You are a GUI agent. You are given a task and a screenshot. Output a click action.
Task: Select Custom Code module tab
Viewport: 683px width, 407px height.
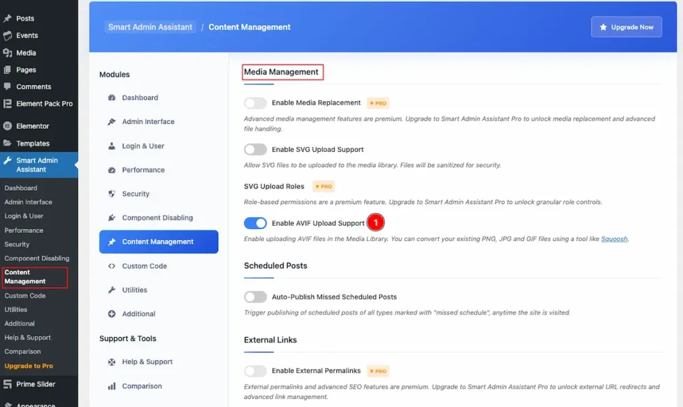pos(159,266)
